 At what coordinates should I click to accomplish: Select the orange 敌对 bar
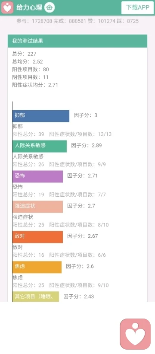coord(37,237)
